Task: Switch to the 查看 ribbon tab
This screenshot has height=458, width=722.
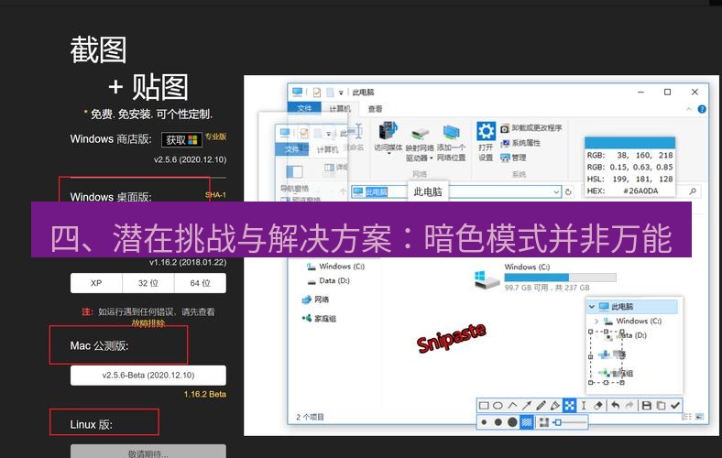Action: click(x=375, y=109)
